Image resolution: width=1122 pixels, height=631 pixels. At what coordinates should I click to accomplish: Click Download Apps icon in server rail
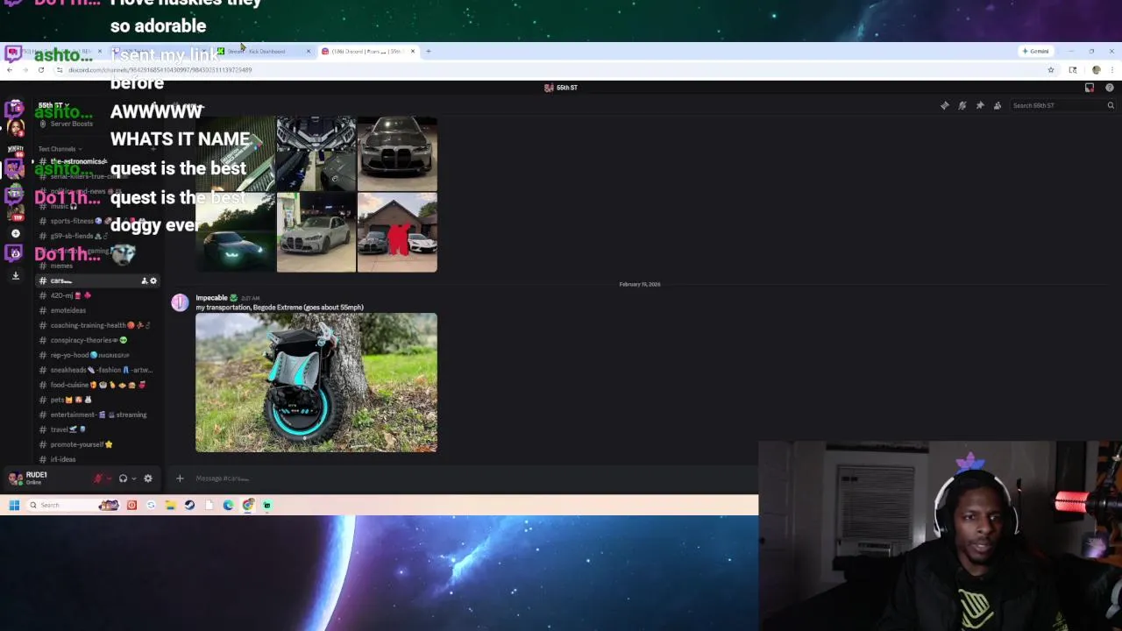(x=15, y=275)
